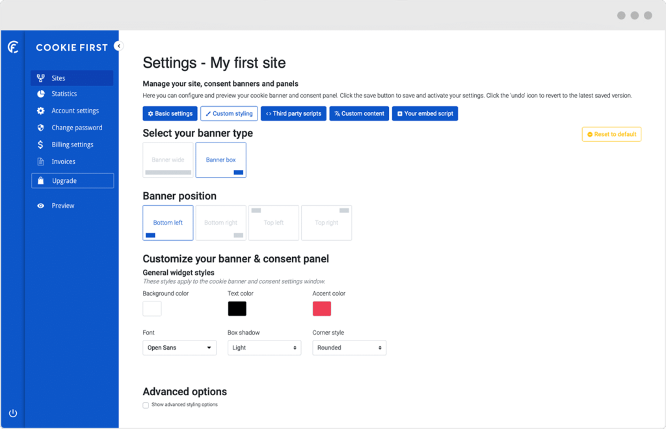The height and width of the screenshot is (429, 666).
Task: Open the Upgrade section
Action: (x=72, y=180)
